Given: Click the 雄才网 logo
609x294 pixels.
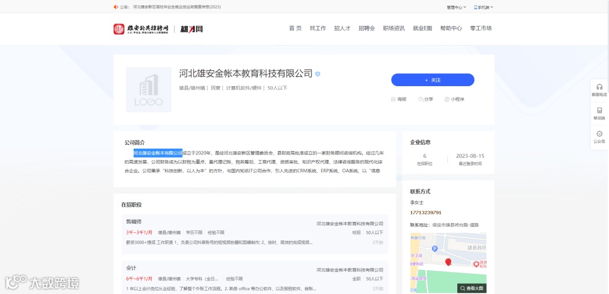Looking at the screenshot, I should [192, 29].
